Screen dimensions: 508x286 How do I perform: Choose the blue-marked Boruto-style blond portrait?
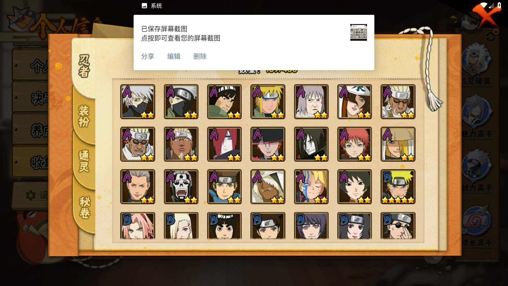pyautogui.click(x=311, y=187)
